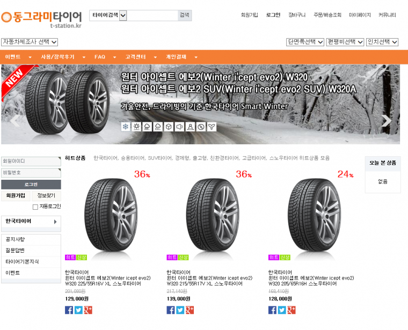Open the 단면폭선택 dropdown
Viewport: 408px width, 330px height.
pyautogui.click(x=305, y=42)
